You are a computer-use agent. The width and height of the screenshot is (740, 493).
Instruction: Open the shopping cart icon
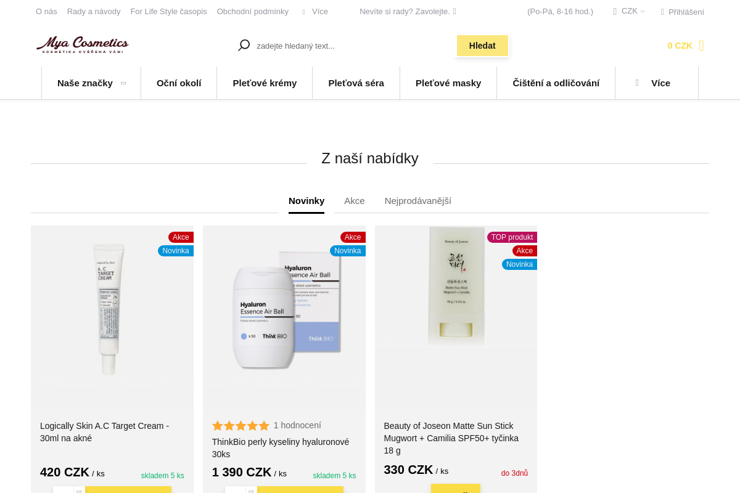(x=701, y=46)
